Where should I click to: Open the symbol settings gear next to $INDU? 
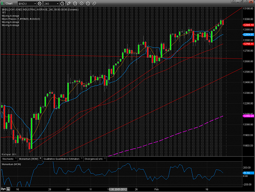[40, 4]
